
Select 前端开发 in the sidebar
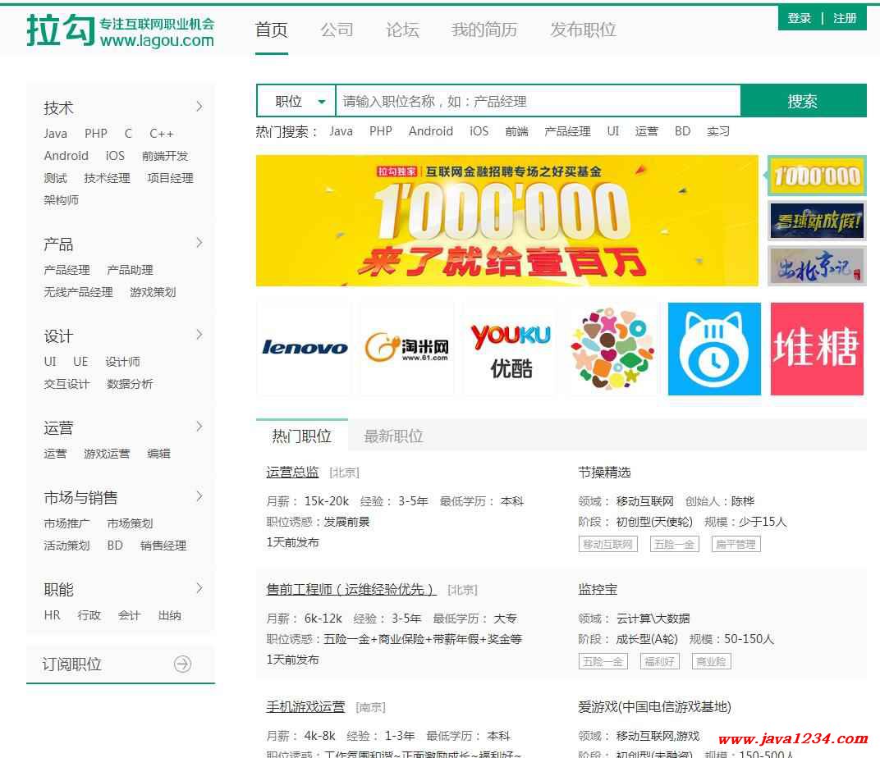point(165,156)
